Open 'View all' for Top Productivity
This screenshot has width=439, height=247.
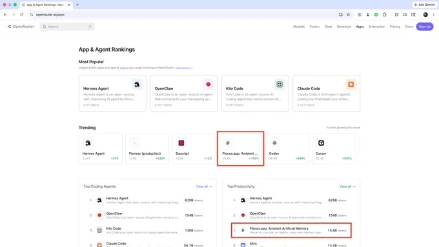coord(347,186)
